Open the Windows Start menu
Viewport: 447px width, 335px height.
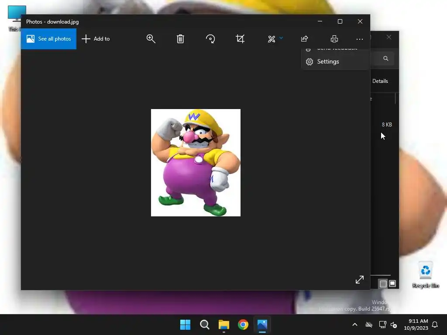[x=185, y=325]
